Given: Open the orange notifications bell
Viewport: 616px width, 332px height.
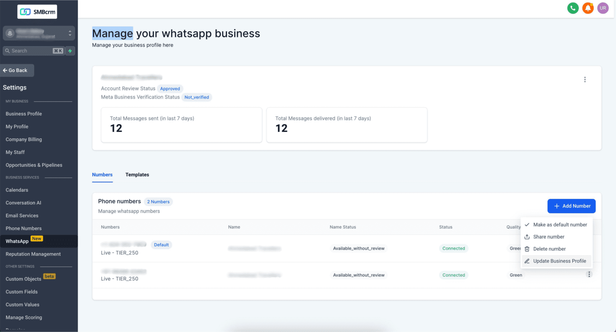Looking at the screenshot, I should 588,8.
